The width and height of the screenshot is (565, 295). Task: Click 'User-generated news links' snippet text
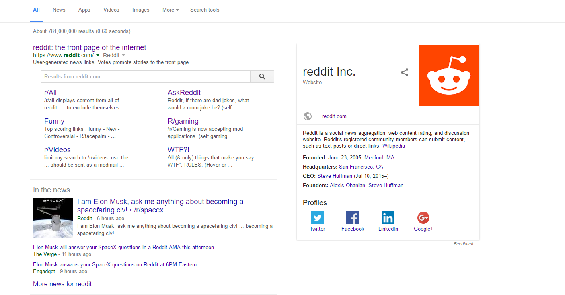111,62
